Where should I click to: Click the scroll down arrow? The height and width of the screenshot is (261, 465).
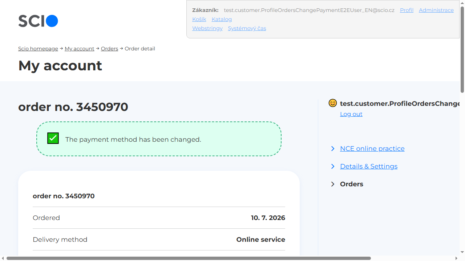click(x=462, y=252)
